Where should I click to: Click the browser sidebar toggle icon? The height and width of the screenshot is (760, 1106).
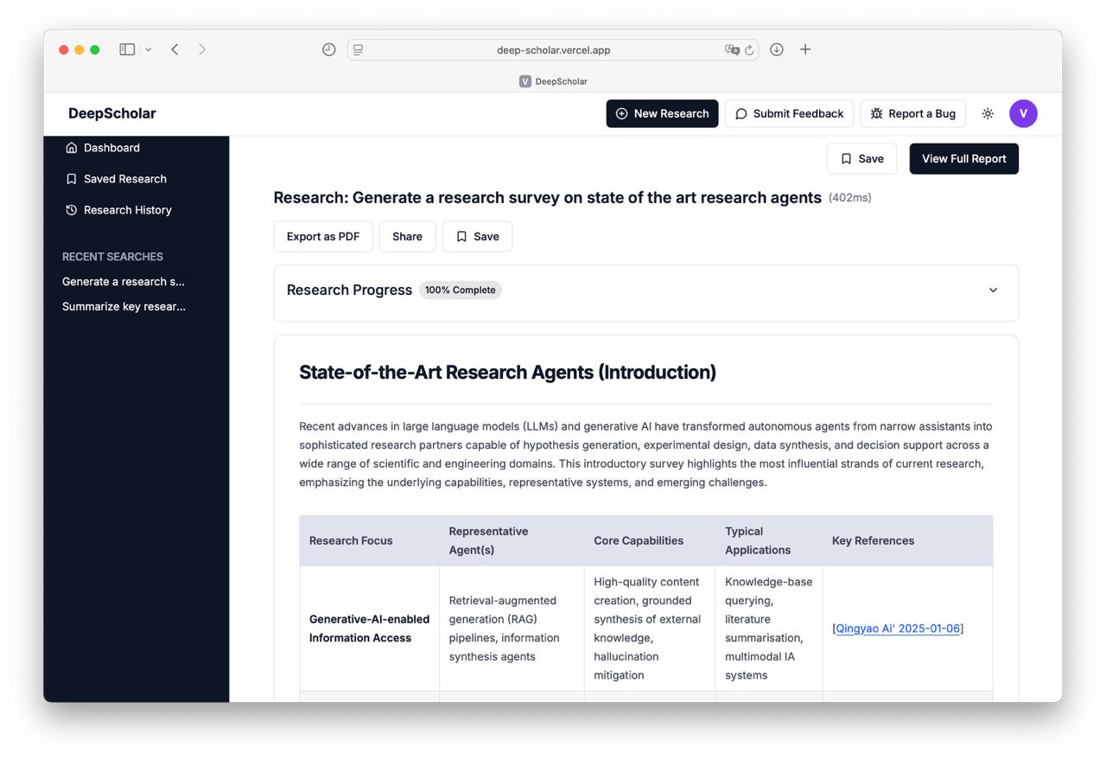tap(127, 49)
